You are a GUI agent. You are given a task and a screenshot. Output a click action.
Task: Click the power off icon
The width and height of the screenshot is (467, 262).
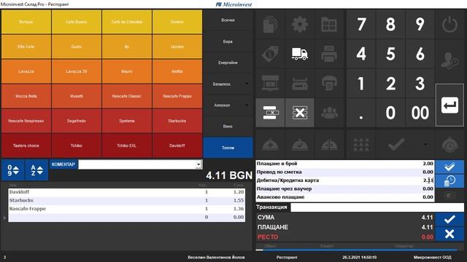(449, 24)
